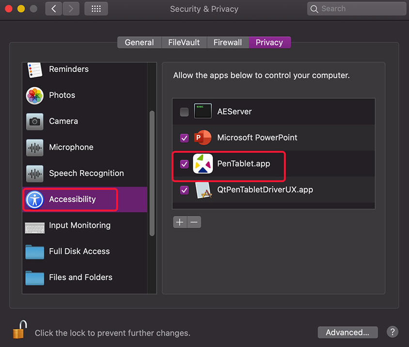Select the QtPenTabletDriverUX.app icon
Viewport: 409px width, 347px height.
click(204, 190)
